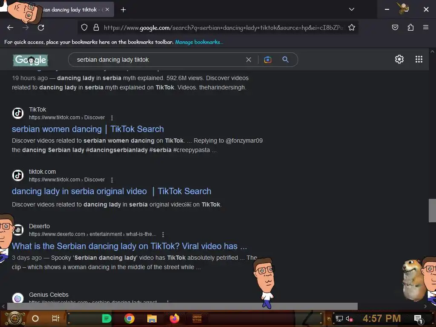
Task: Open serbian women dancing TikTok Search result
Action: (88, 129)
